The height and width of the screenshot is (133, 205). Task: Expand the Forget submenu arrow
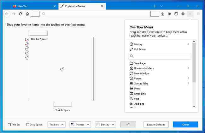point(188,78)
